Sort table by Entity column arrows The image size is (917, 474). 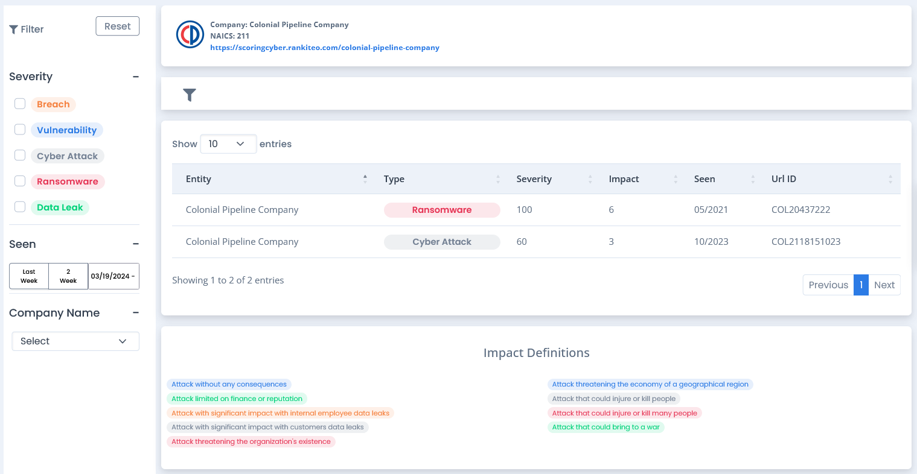pyautogui.click(x=365, y=179)
